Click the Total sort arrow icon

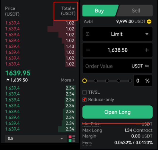pyautogui.click(x=73, y=9)
